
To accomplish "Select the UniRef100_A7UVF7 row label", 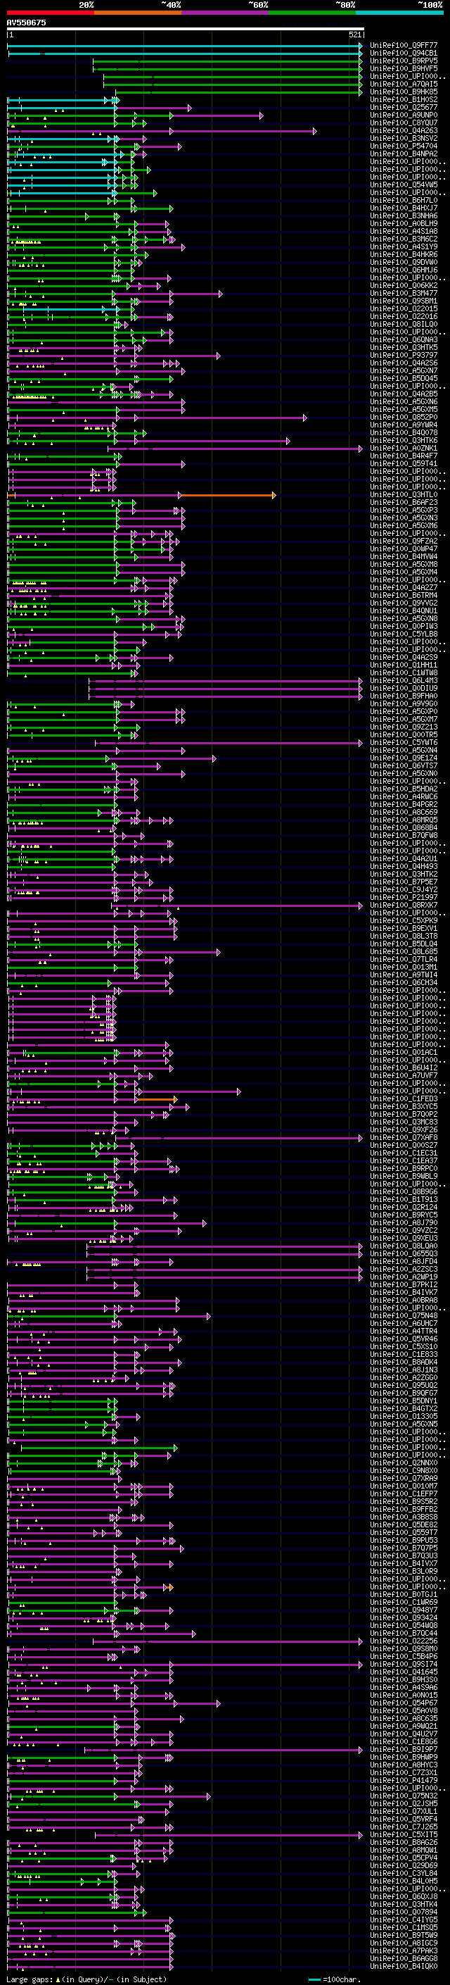I will tap(404, 1076).
